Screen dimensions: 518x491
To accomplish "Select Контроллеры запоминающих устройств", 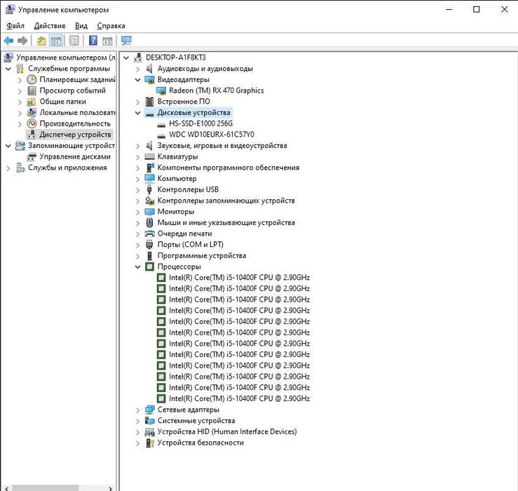I will point(226,201).
